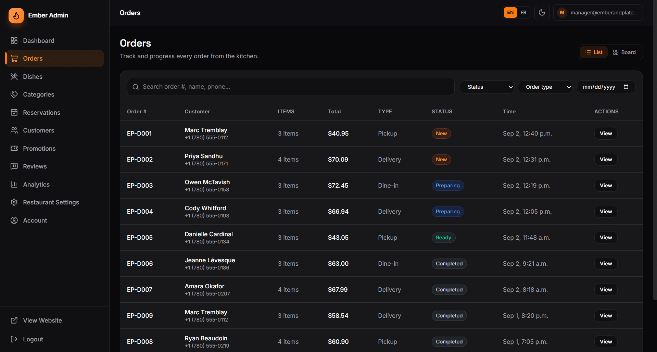Switch to Board view
Image resolution: width=657 pixels, height=352 pixels.
coord(624,52)
